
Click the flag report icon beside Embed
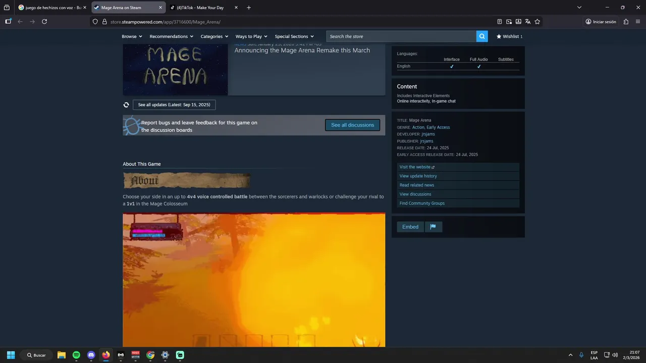[433, 227]
